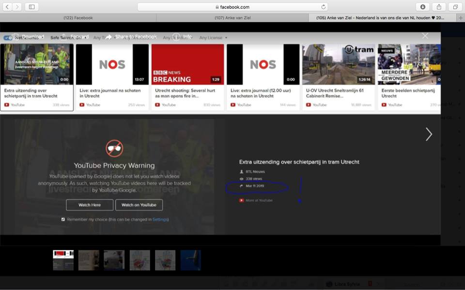465x290 pixels.
Task: Go to next photo with right chevron
Action: click(x=429, y=134)
